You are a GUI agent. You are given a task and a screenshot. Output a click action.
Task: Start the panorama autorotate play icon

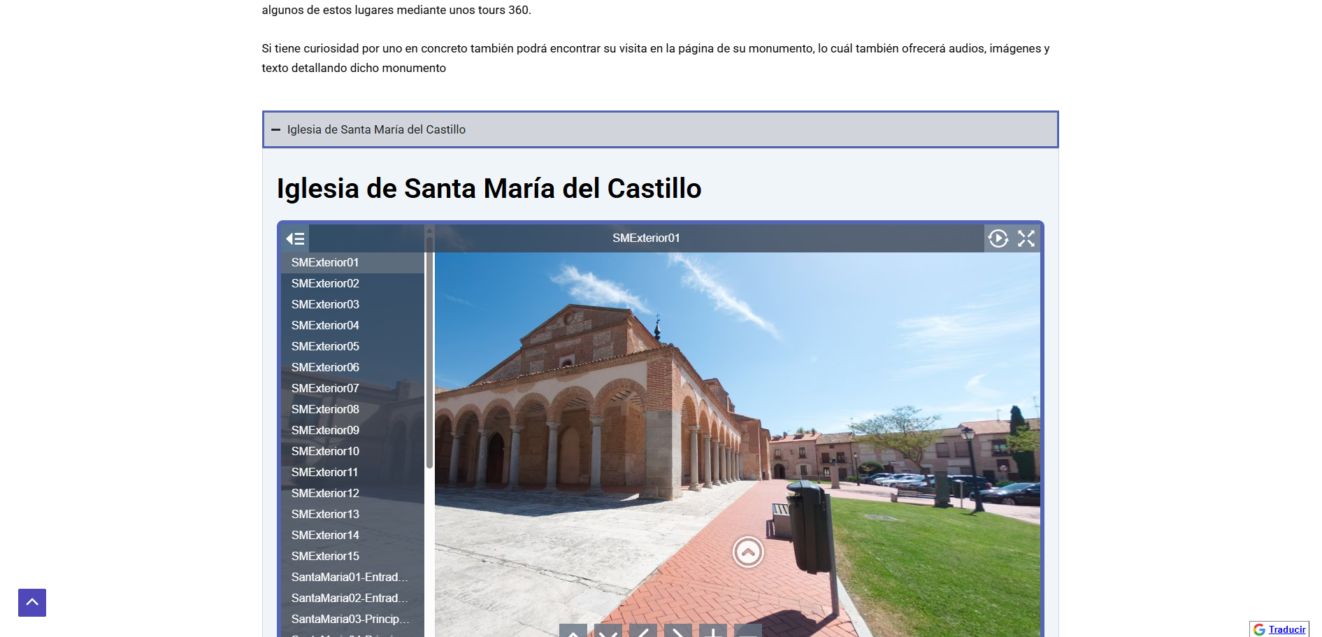(998, 238)
